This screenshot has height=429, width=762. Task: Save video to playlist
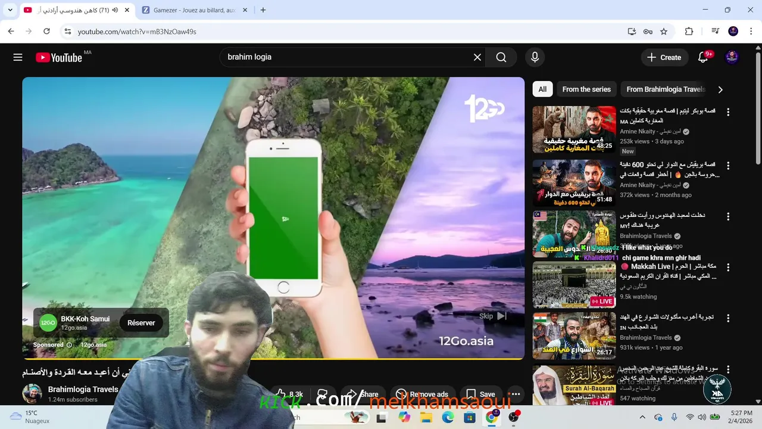(x=480, y=394)
